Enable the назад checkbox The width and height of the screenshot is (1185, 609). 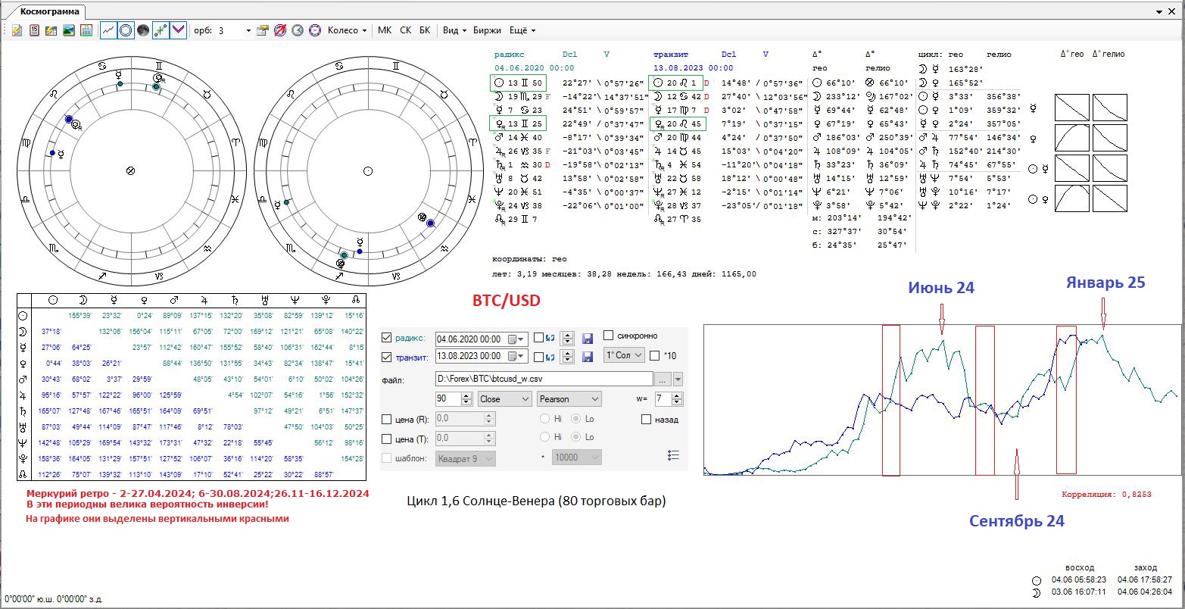(647, 419)
